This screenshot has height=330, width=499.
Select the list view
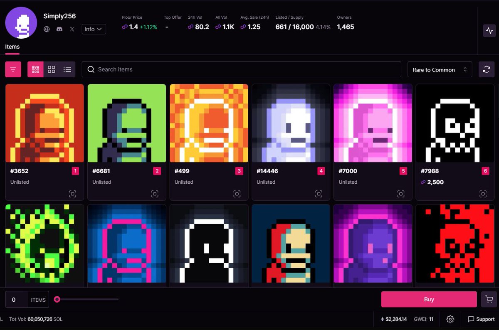click(x=67, y=69)
